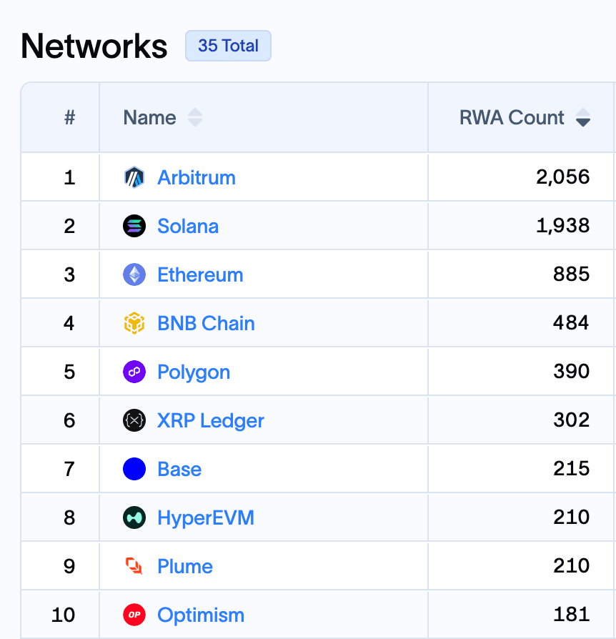Select the 181 RWA count cell

point(522,615)
